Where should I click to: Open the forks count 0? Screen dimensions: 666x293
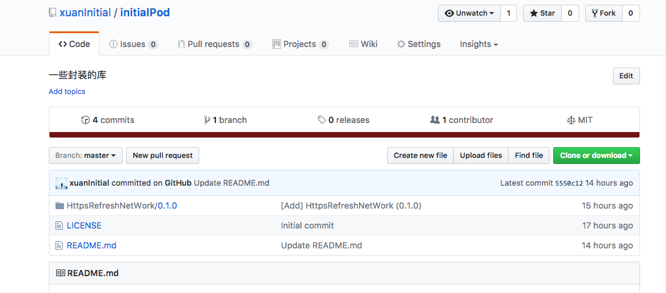click(631, 13)
